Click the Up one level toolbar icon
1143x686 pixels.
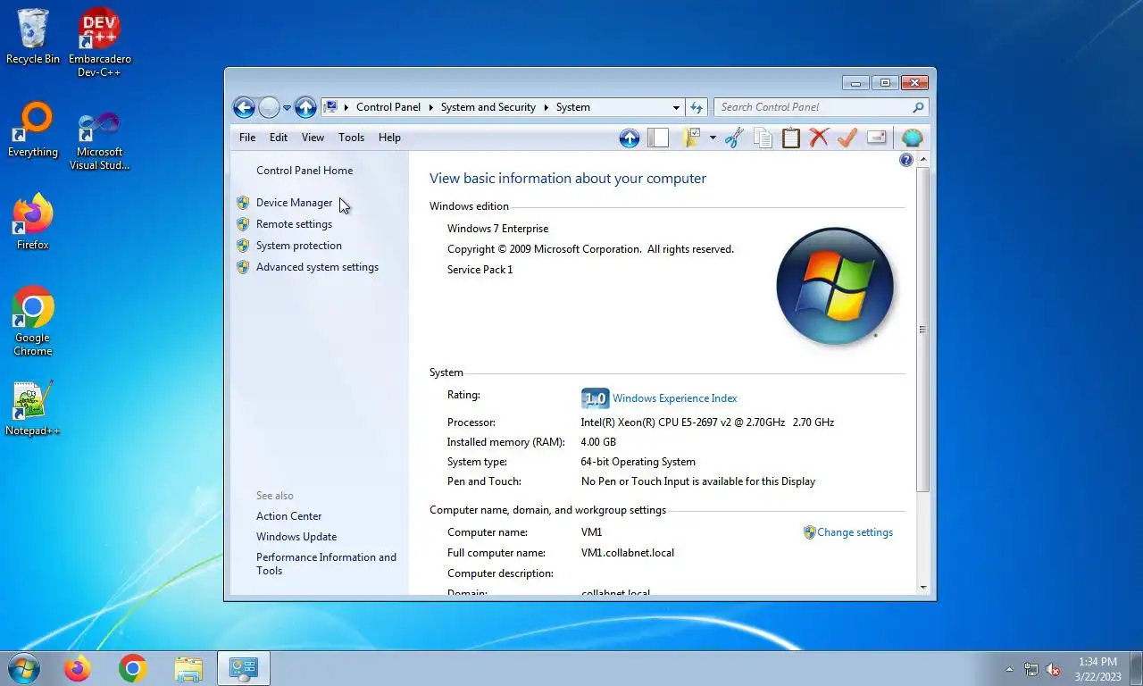(x=629, y=138)
